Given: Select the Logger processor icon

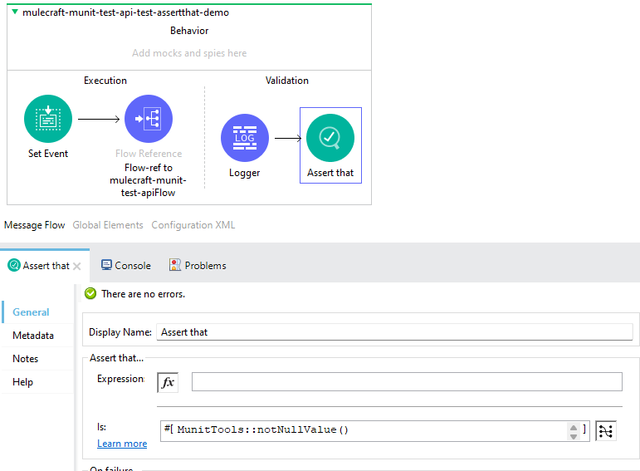Looking at the screenshot, I should (245, 138).
